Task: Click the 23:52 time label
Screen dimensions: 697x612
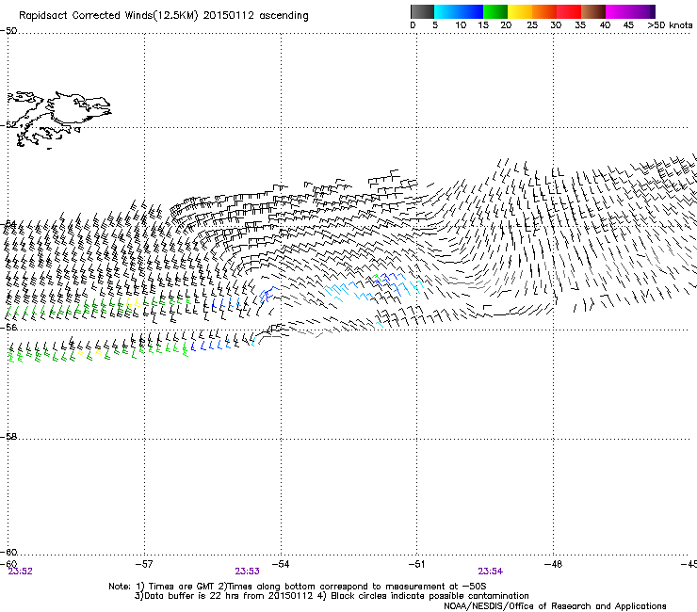Action: click(20, 572)
